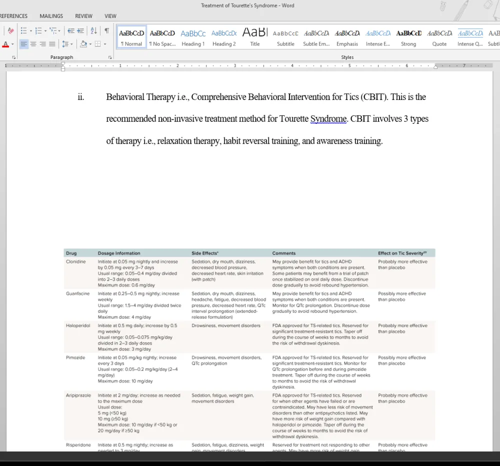Apply Bullets list formatting

(x=23, y=30)
